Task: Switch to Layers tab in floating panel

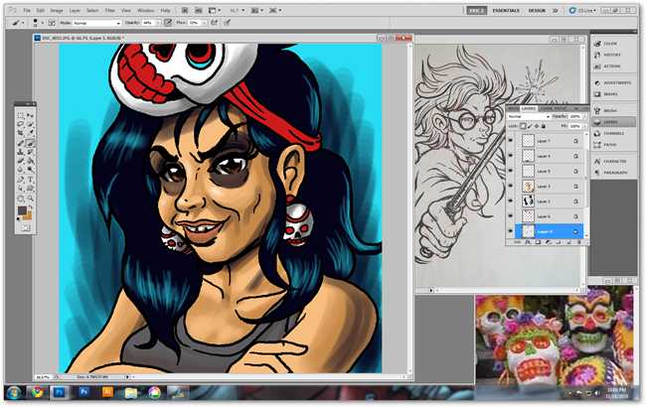Action: pyautogui.click(x=529, y=108)
